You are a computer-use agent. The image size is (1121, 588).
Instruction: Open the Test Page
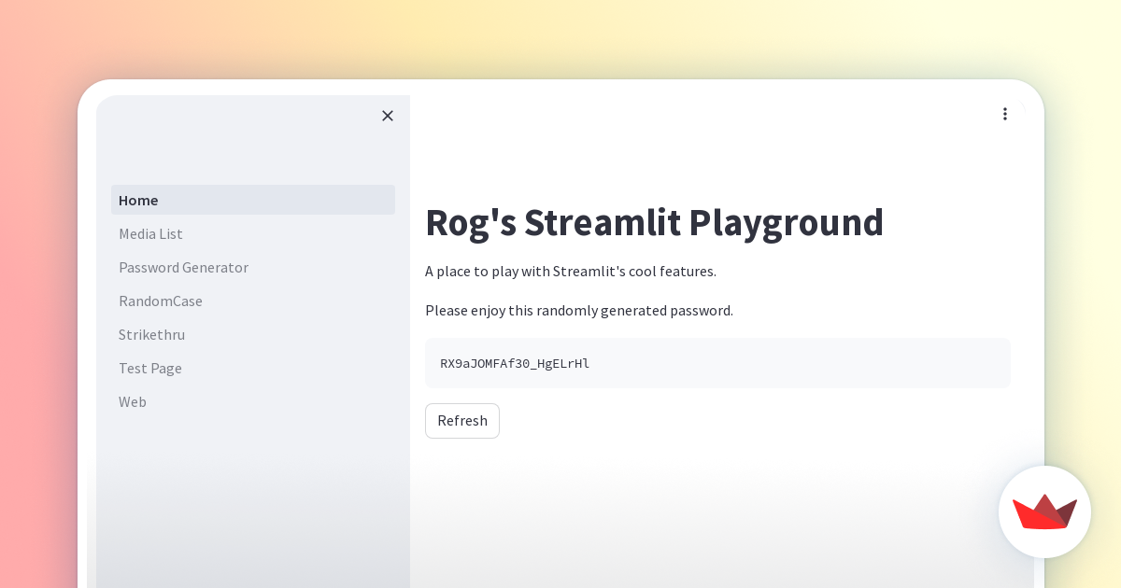tap(150, 368)
